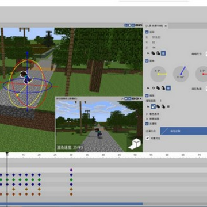The width and height of the screenshot is (207, 207).
Task: Toggle the checked visibility checkbox below transition dropdown
Action: [x=147, y=138]
